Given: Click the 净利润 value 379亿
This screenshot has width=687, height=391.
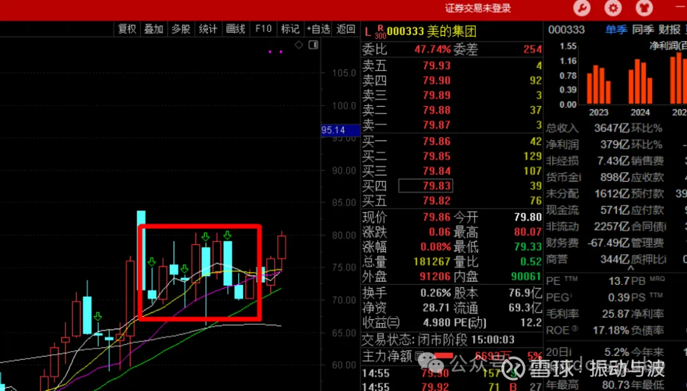Looking at the screenshot, I should (614, 144).
